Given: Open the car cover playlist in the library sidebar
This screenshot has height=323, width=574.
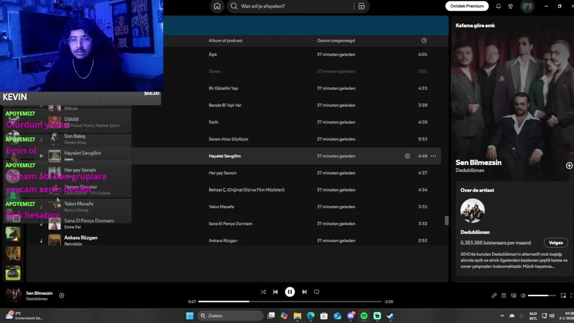Looking at the screenshot, I should tap(13, 272).
